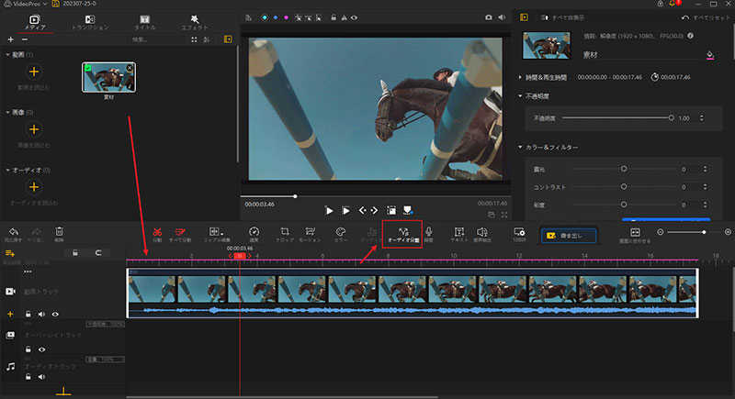735x399 pixels.
Task: Import a video with the plus button
Action: click(x=34, y=72)
